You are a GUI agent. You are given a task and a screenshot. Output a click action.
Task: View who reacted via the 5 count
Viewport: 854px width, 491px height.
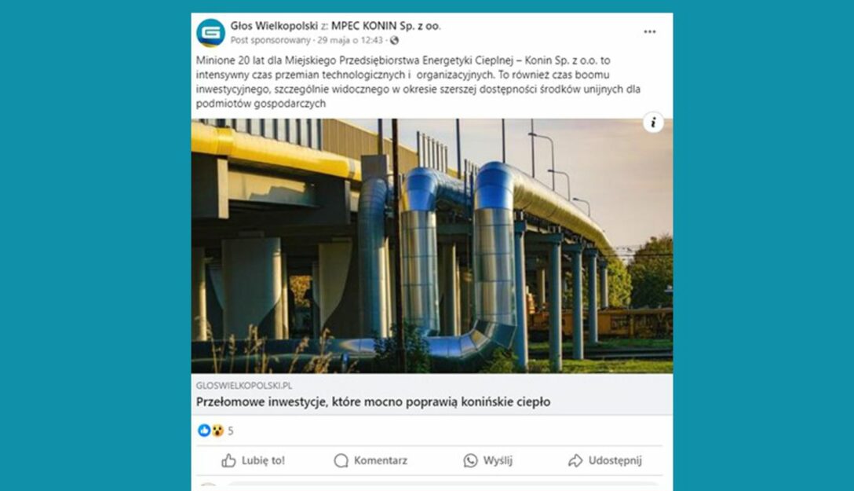231,431
